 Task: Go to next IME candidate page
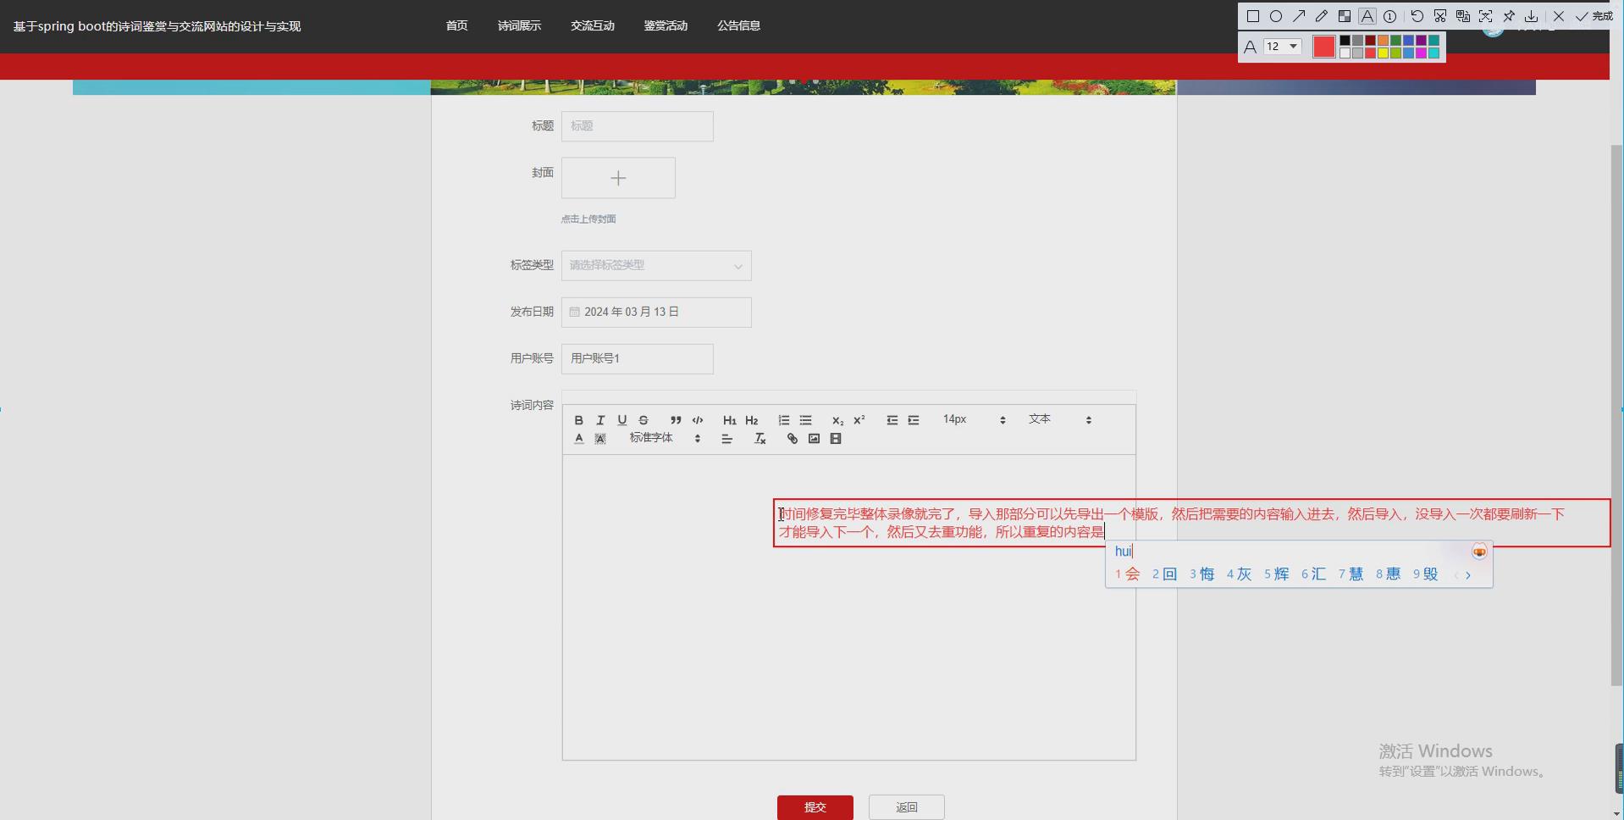click(x=1468, y=575)
